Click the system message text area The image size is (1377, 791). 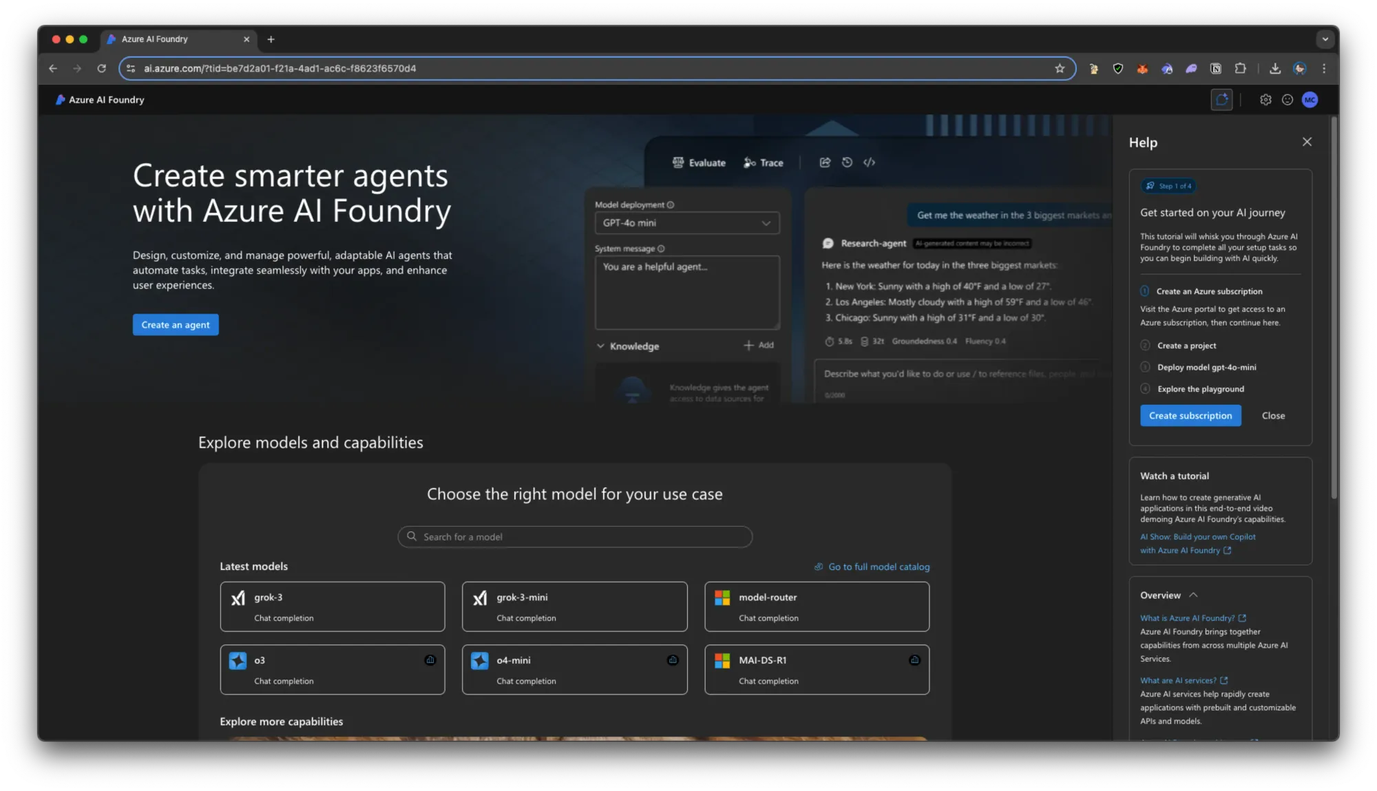point(687,293)
